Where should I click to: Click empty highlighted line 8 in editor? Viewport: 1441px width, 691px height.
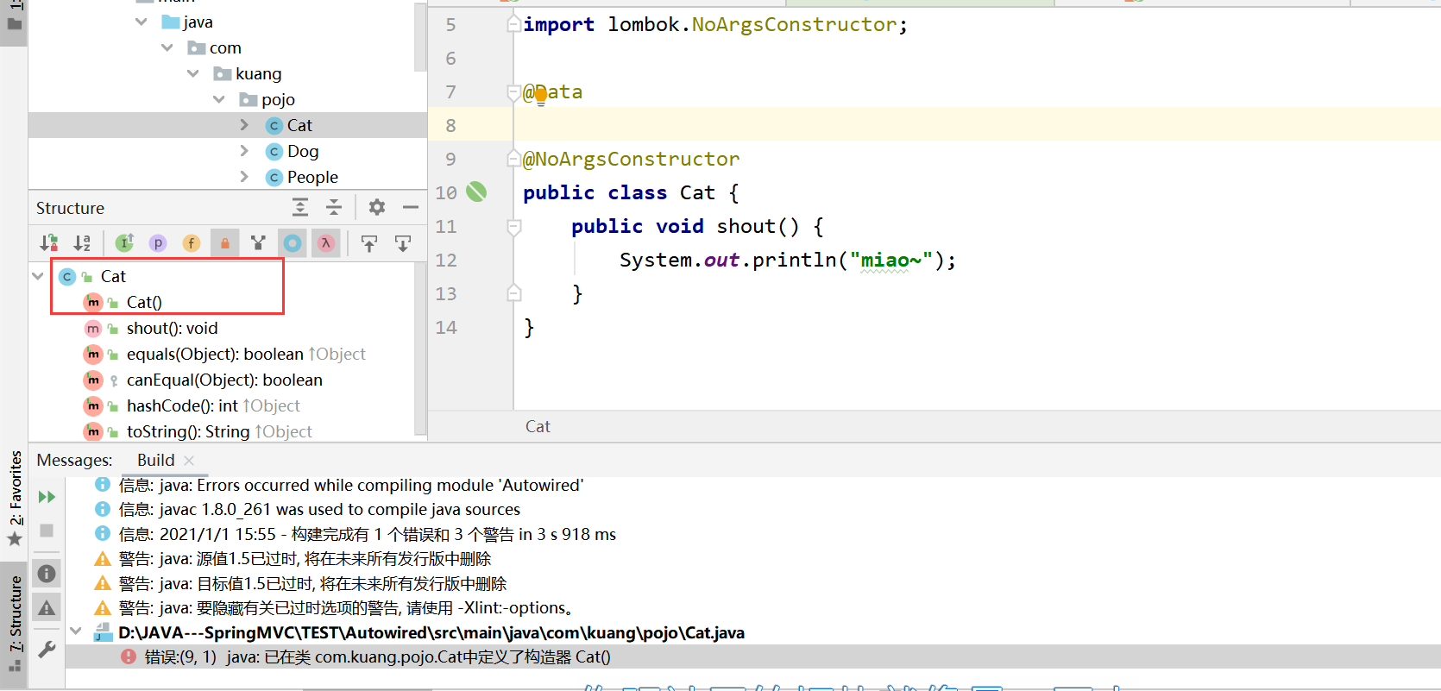coord(977,124)
